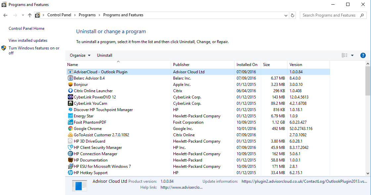Click the Google Chrome program icon

(70, 129)
